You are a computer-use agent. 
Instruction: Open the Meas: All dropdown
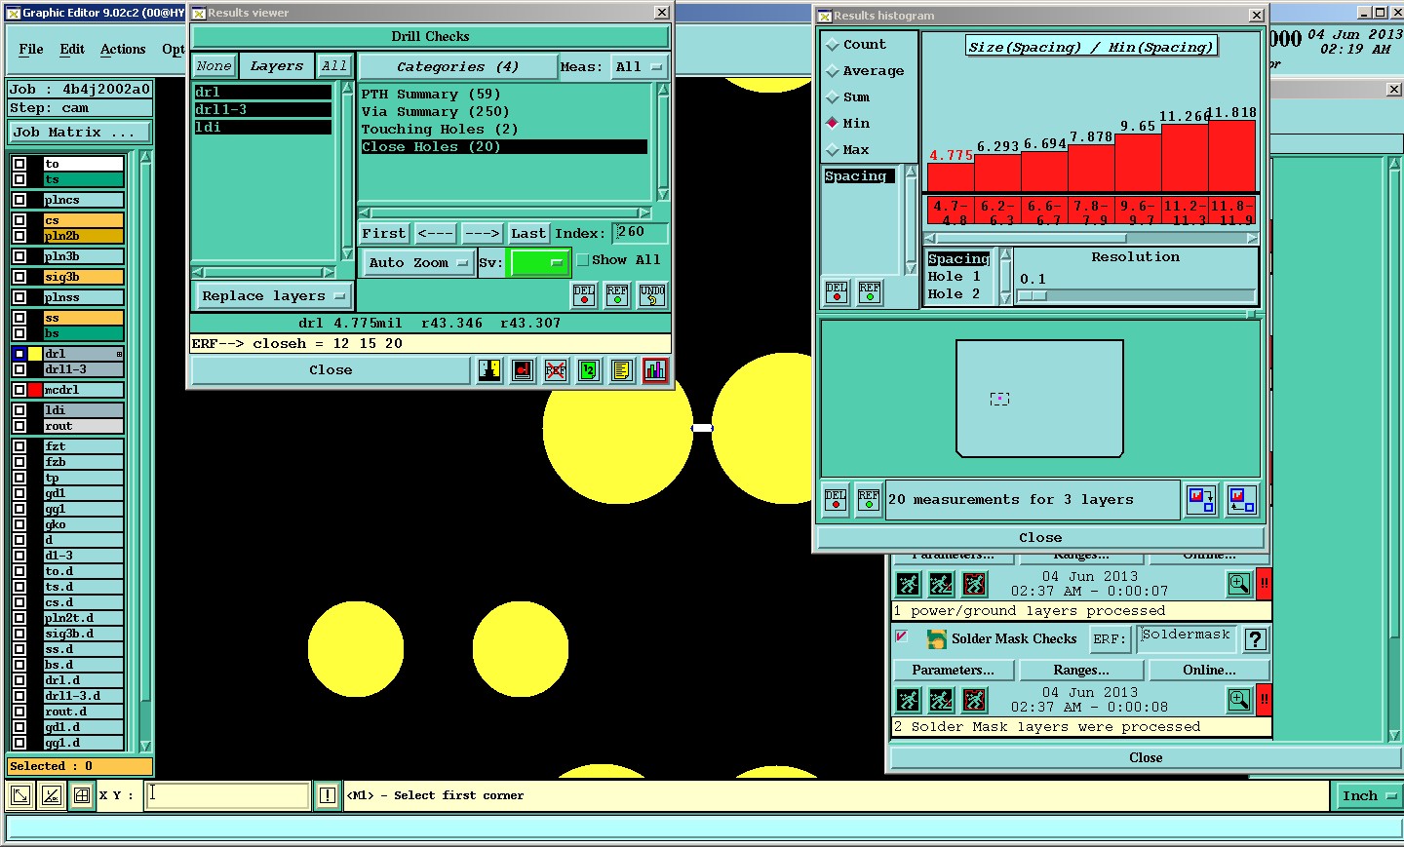[x=639, y=67]
